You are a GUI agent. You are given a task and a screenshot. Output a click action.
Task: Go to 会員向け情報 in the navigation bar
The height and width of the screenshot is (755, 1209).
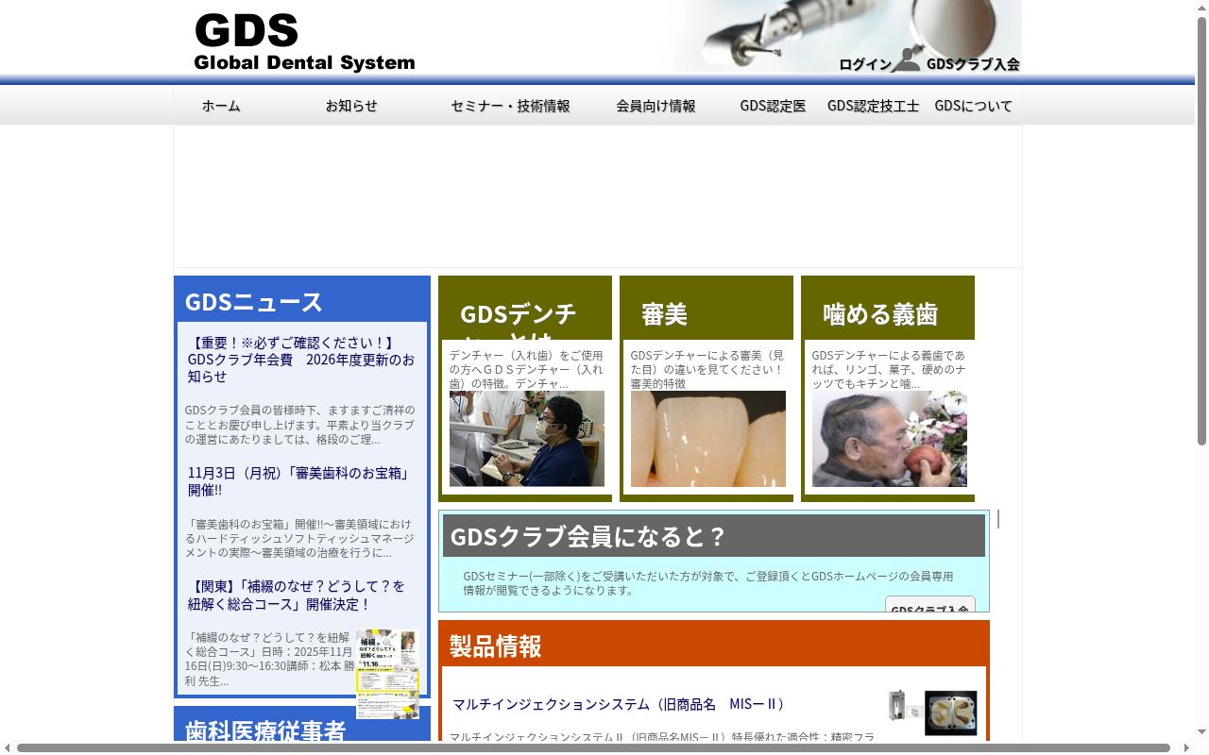pos(656,106)
